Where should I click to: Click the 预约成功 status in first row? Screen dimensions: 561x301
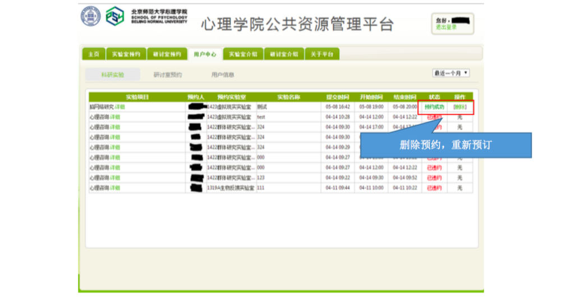[x=434, y=107]
